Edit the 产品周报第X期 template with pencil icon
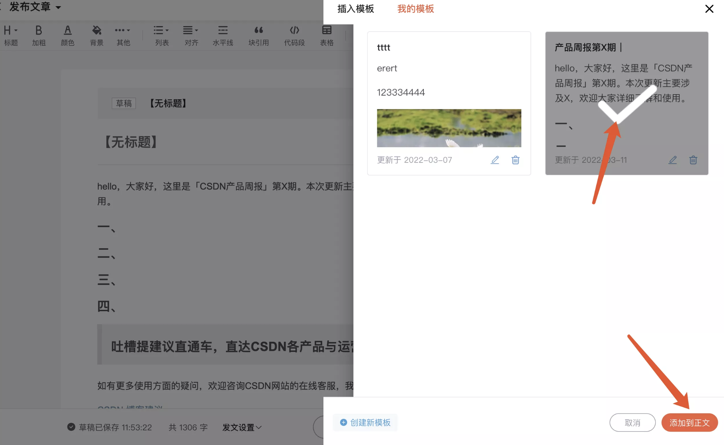Image resolution: width=724 pixels, height=445 pixels. tap(672, 160)
